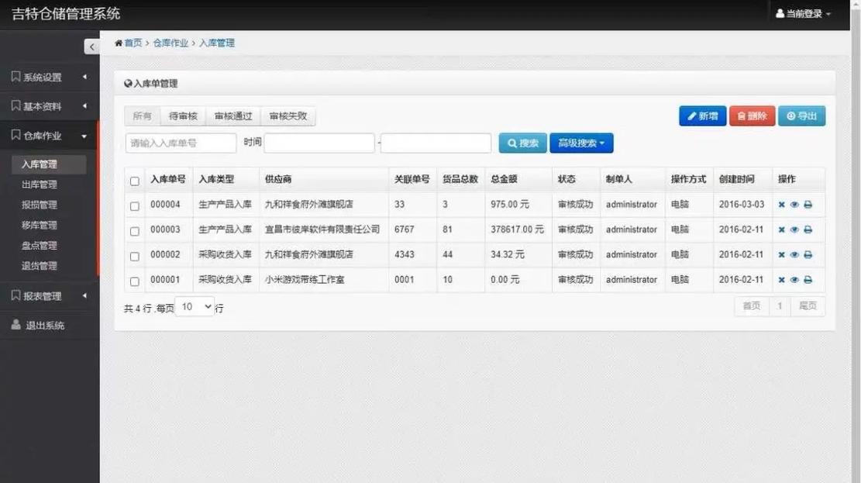Click the home icon in the breadcrumb

click(x=119, y=43)
